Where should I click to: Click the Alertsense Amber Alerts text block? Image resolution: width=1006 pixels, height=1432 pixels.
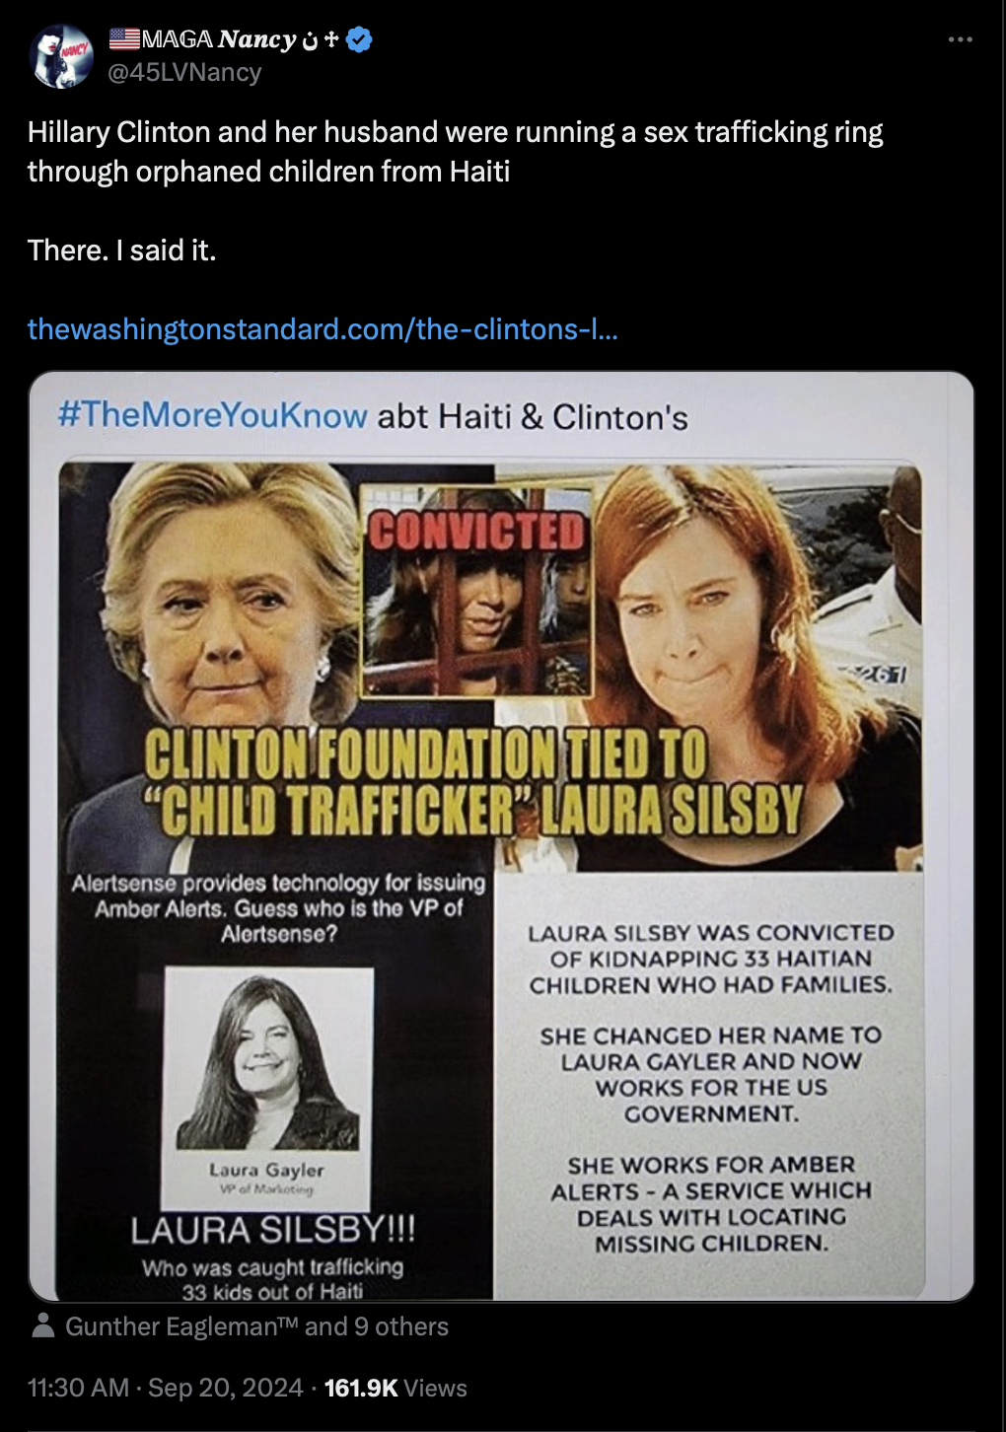pos(278,907)
